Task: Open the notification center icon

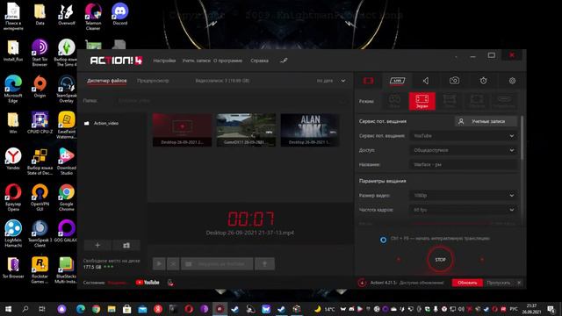Action: (x=551, y=309)
